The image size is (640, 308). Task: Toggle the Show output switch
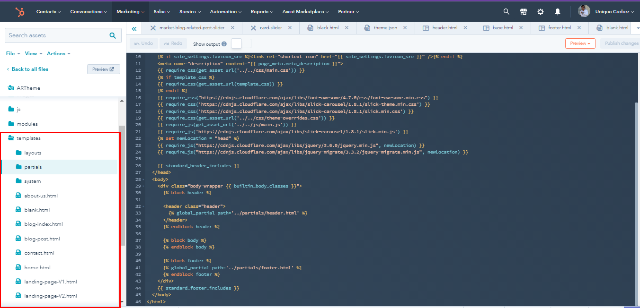[241, 43]
